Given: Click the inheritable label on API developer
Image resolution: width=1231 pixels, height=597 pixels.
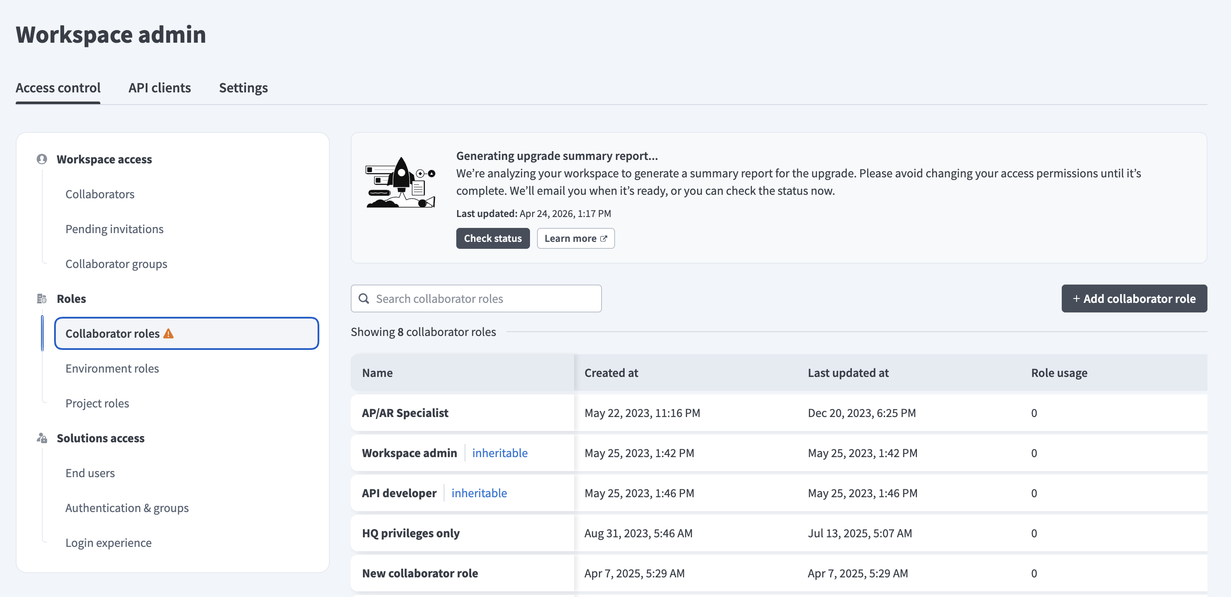Looking at the screenshot, I should (x=479, y=493).
